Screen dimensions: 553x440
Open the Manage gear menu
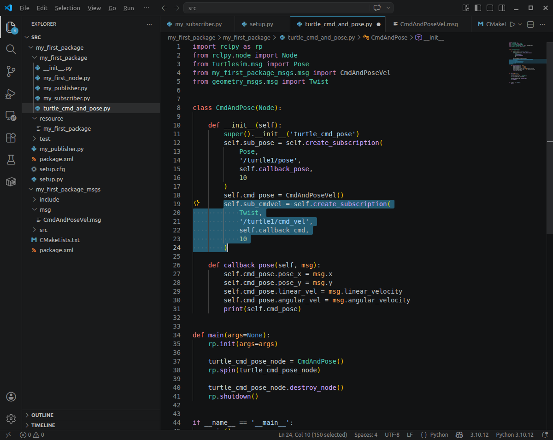pyautogui.click(x=11, y=419)
